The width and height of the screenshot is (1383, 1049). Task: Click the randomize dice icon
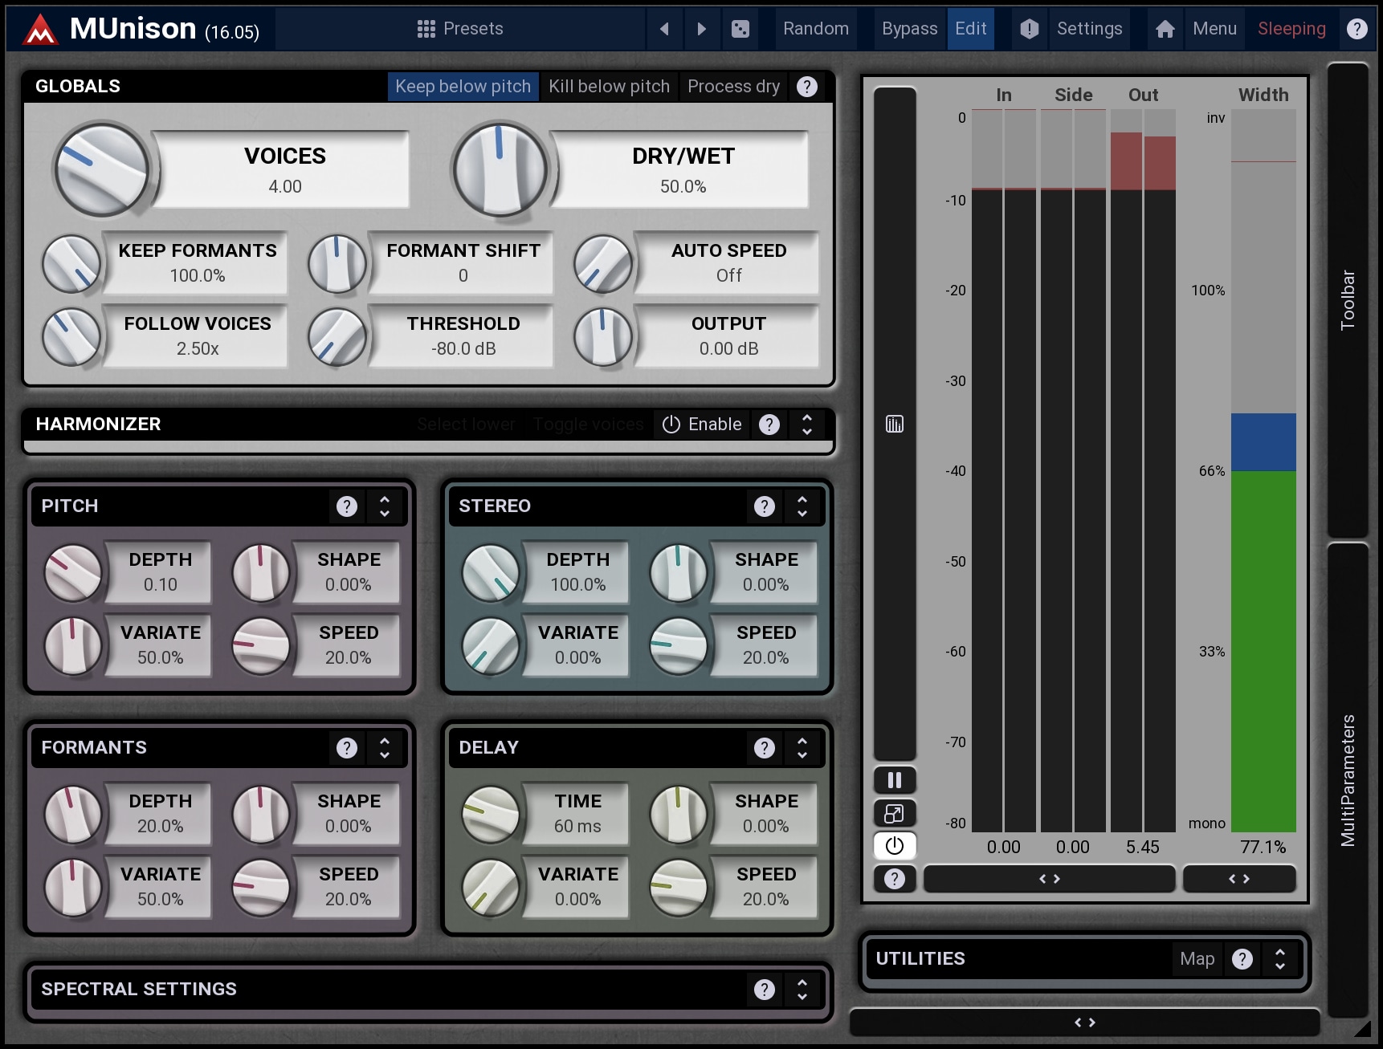click(x=740, y=29)
